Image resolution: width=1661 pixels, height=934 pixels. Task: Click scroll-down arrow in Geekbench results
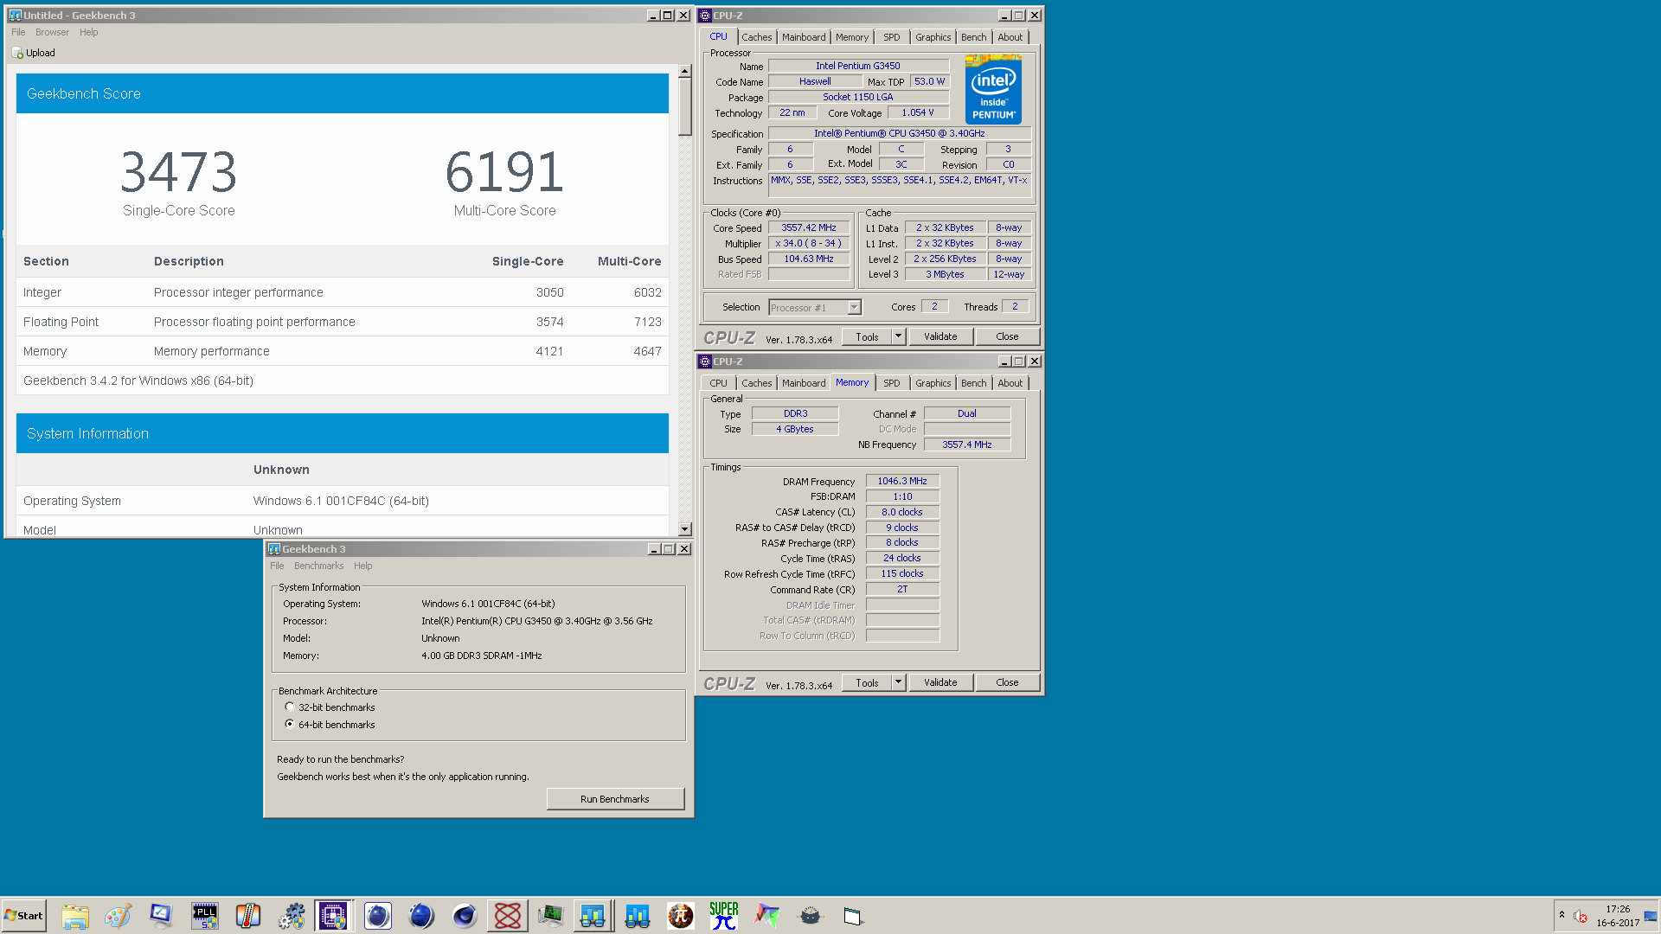pos(684,529)
